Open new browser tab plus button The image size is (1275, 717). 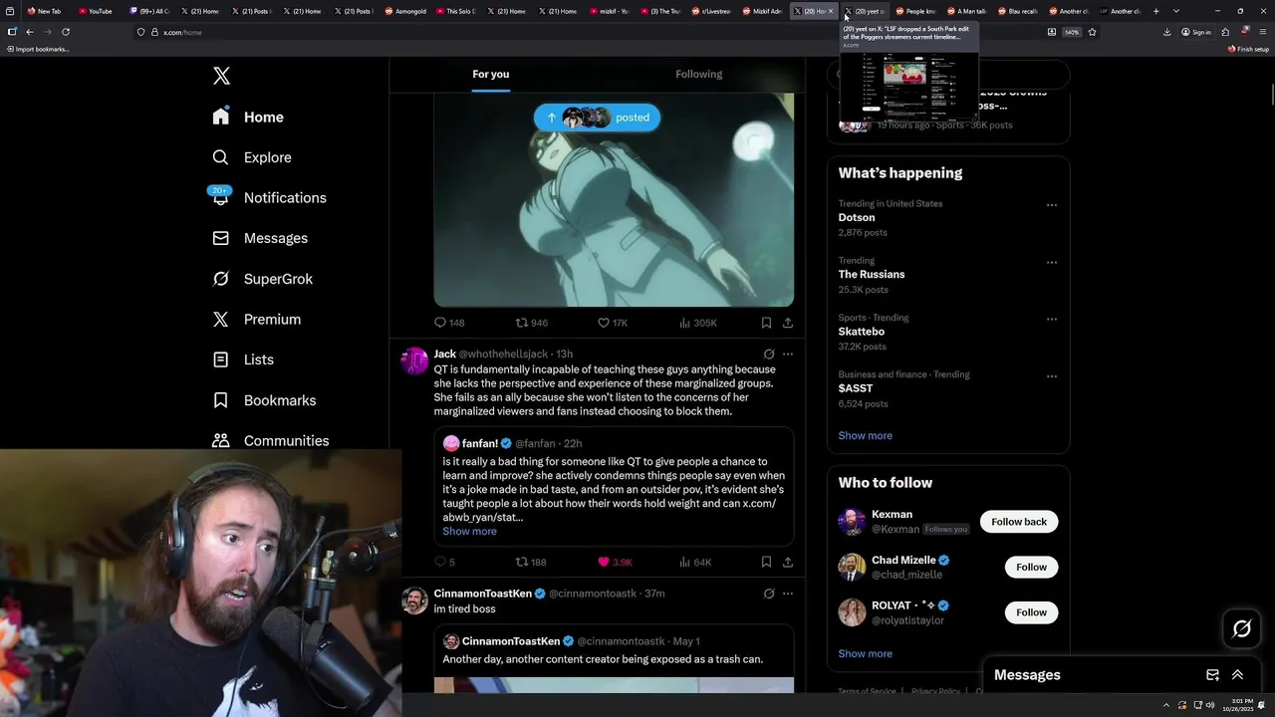click(1155, 11)
